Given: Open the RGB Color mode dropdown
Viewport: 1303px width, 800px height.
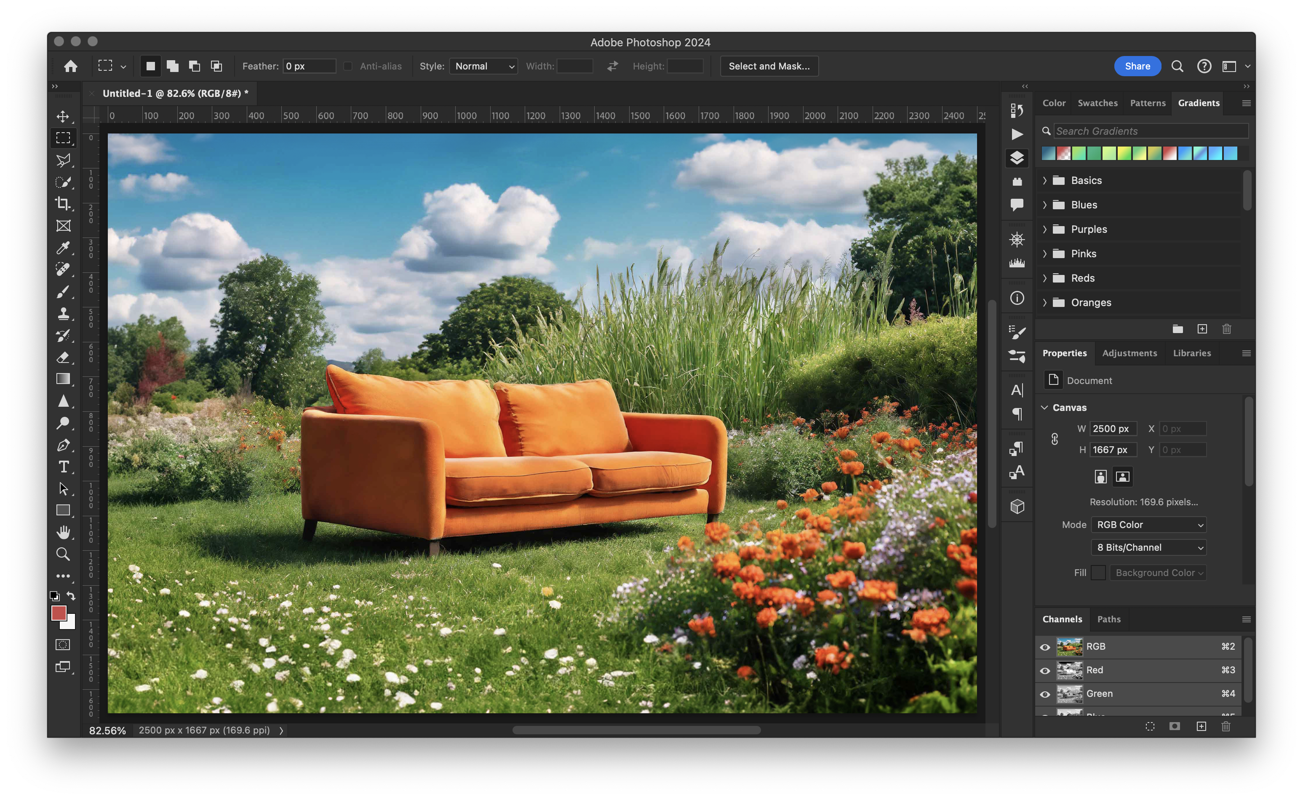Looking at the screenshot, I should (x=1148, y=524).
